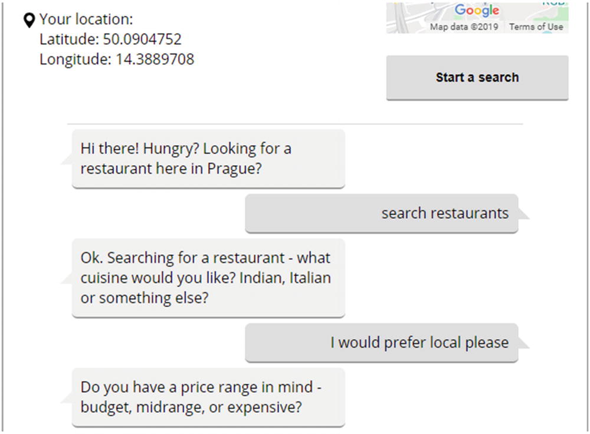Select the "Hi there! Hungry?" greeting bubble

tap(208, 158)
